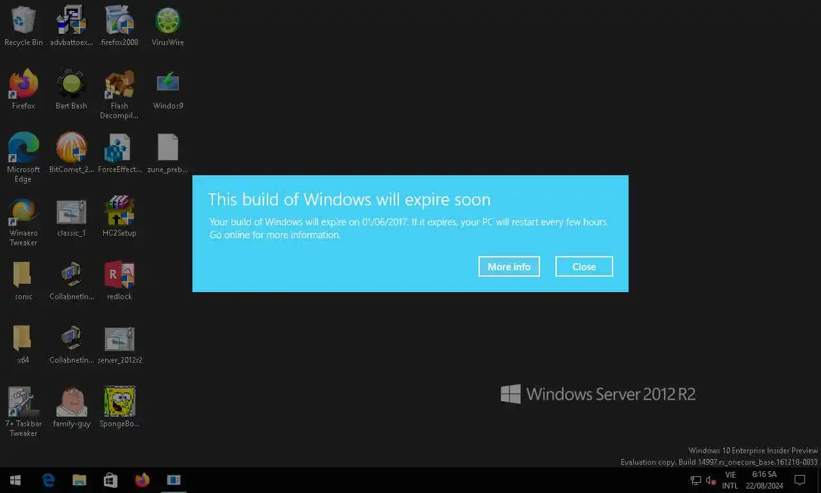Select the zune_preb file icon
This screenshot has width=821, height=493.
pyautogui.click(x=167, y=153)
